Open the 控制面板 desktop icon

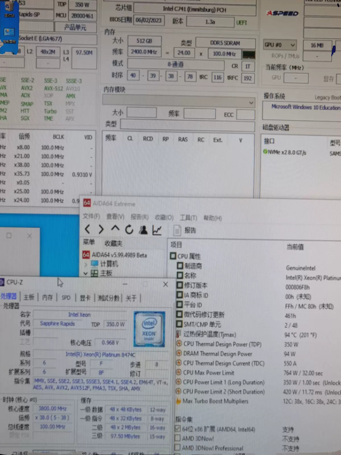[x=9, y=36]
